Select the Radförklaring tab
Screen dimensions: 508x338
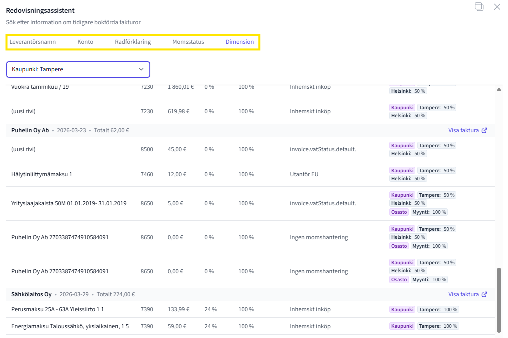pos(133,42)
